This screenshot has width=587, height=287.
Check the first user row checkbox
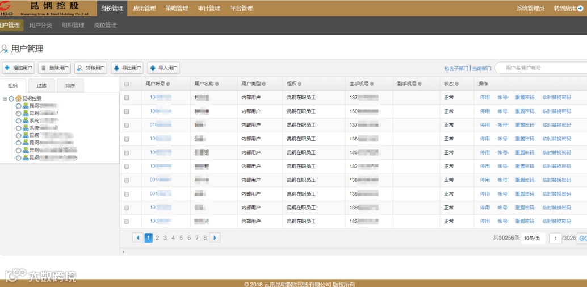tap(127, 98)
